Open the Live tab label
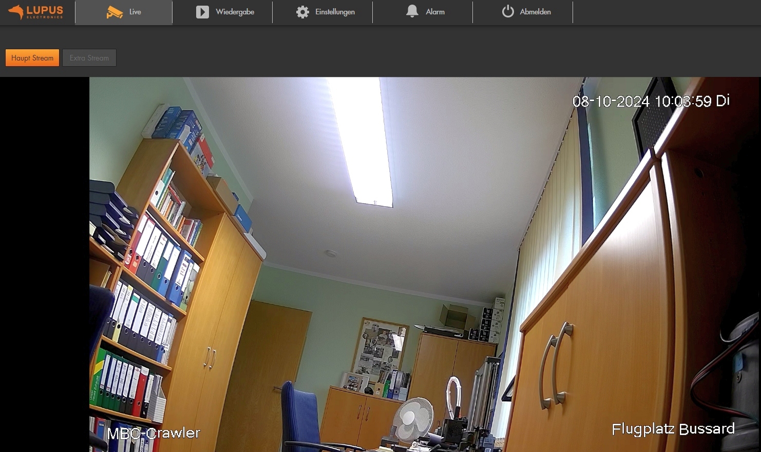Viewport: 761px width, 452px height. pos(135,12)
